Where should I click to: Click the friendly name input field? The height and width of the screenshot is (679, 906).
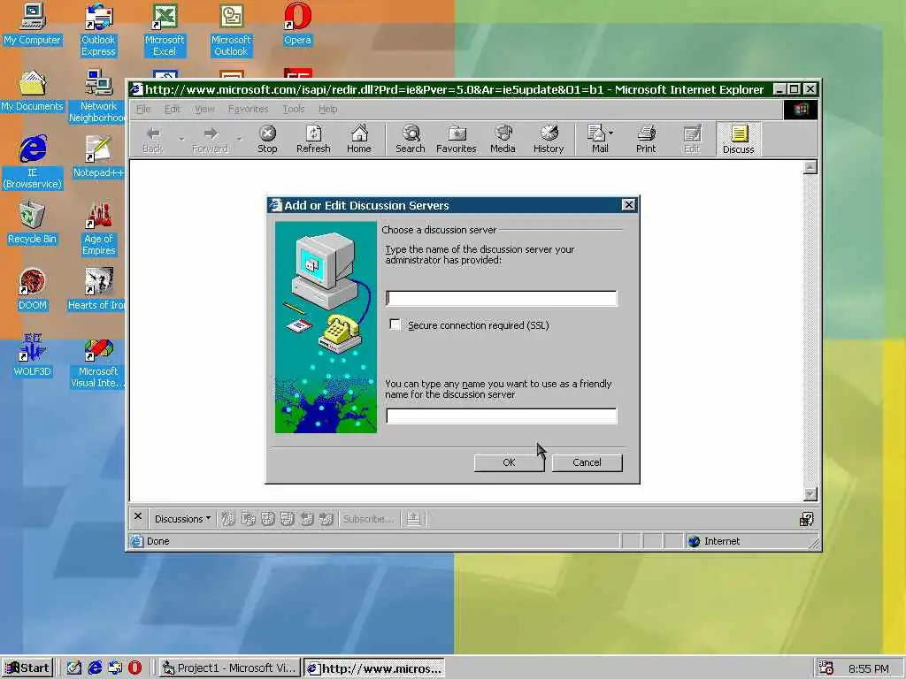click(502, 416)
